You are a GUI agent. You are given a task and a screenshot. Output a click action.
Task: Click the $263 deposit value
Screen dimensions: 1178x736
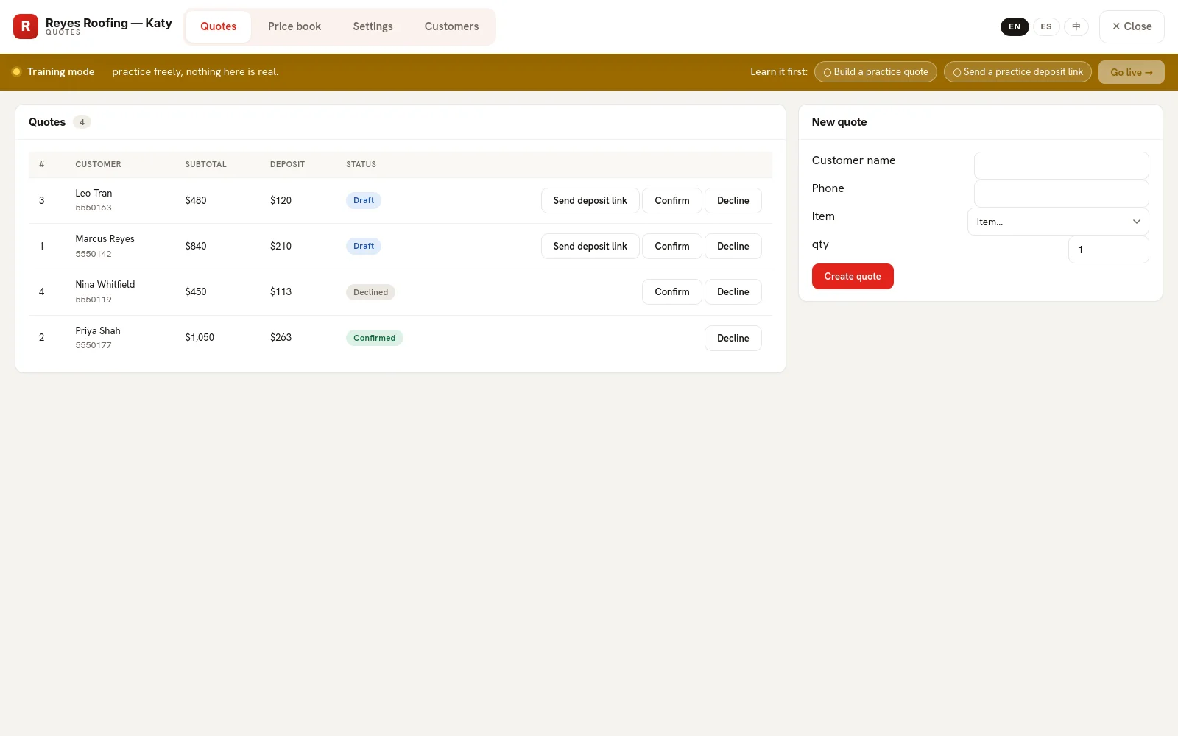[x=281, y=338]
